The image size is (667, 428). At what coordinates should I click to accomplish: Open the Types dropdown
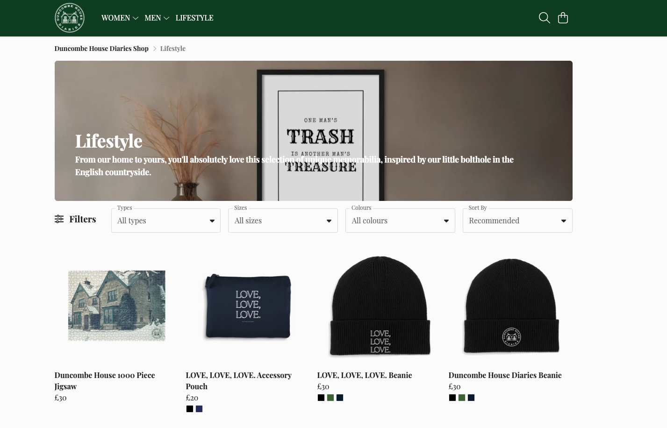(166, 221)
